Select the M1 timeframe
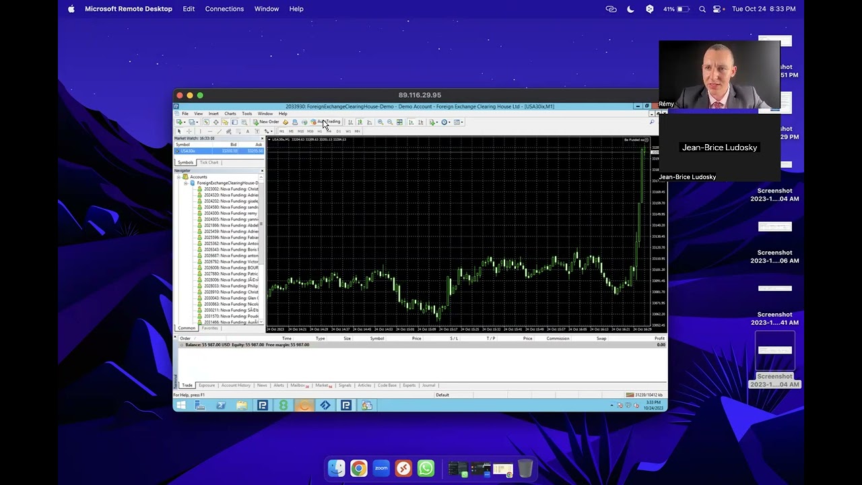The image size is (862, 485). (x=281, y=131)
